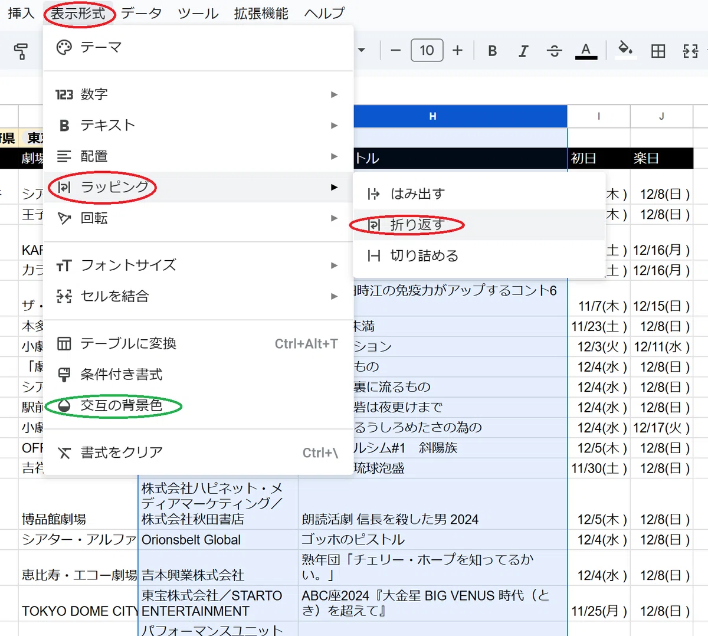Image resolution: width=708 pixels, height=636 pixels.
Task: Click the rotation icon beside 回転
Action: [64, 218]
